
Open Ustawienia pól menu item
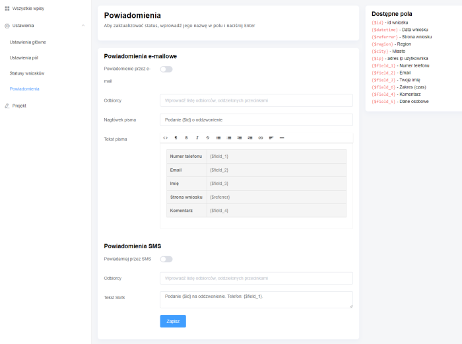pos(24,58)
